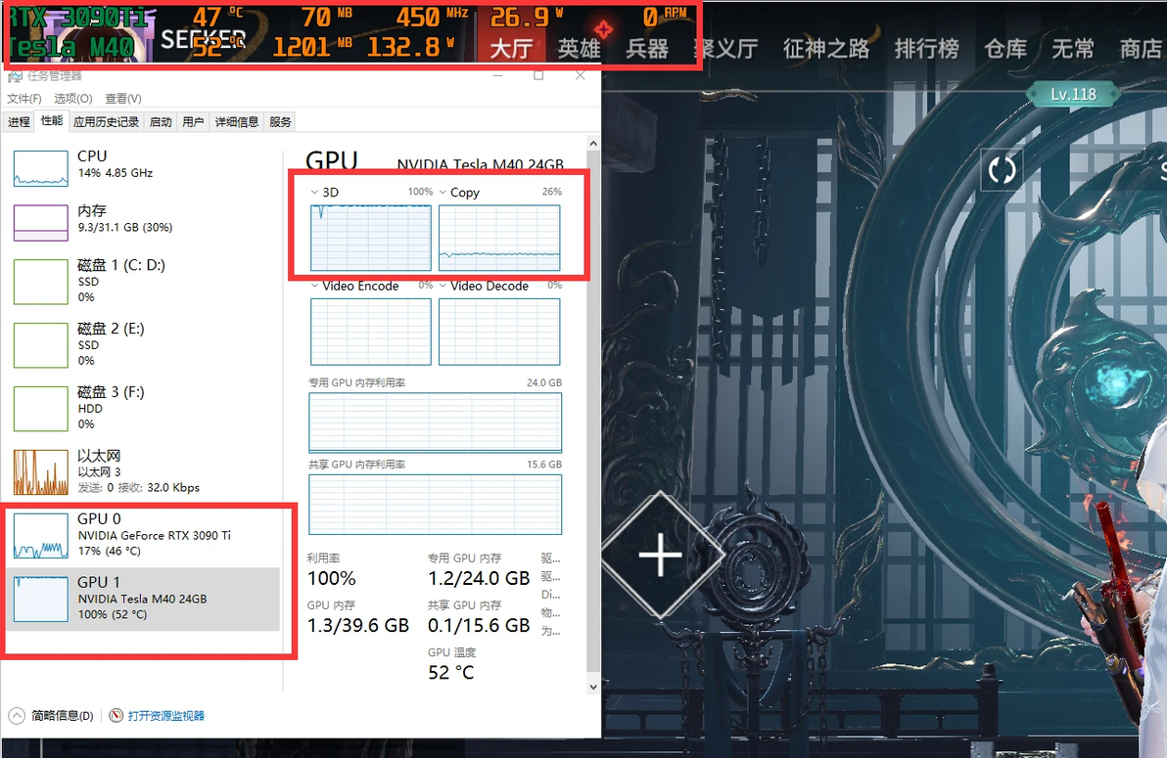The image size is (1167, 758).
Task: Select the 内存 performance entry
Action: click(144, 222)
